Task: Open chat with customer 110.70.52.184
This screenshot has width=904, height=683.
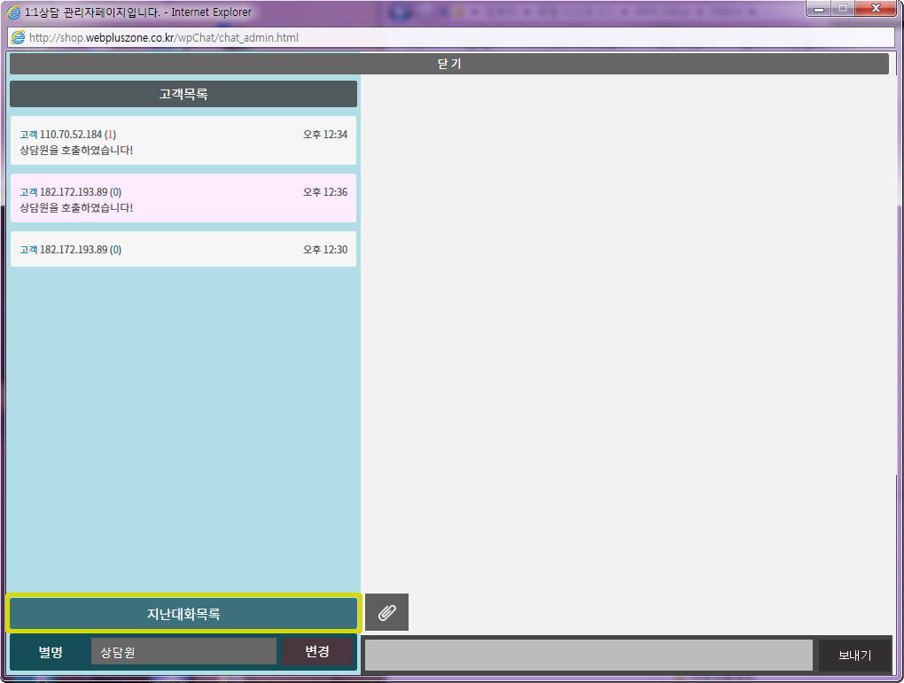Action: click(x=183, y=142)
